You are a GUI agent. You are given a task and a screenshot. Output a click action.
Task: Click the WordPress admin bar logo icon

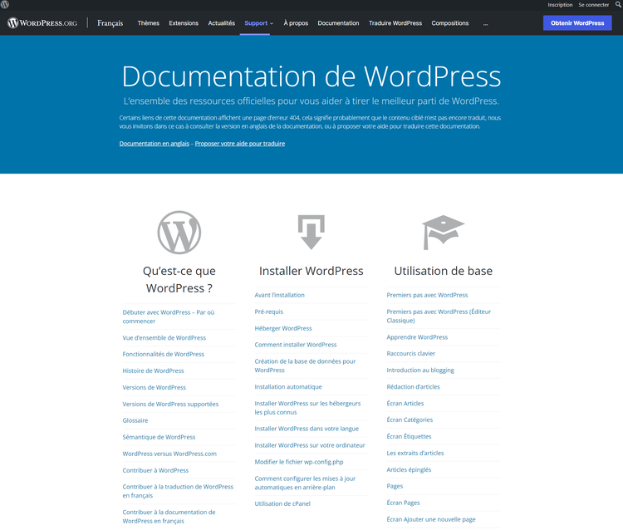click(5, 4)
